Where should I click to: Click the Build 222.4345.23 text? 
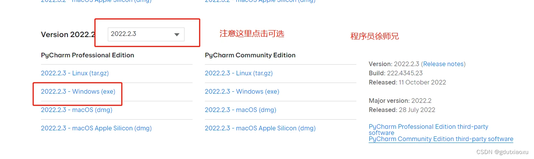[396, 73]
